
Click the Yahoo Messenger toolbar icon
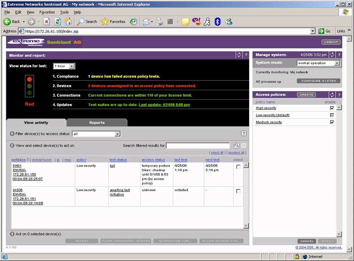tap(196, 22)
